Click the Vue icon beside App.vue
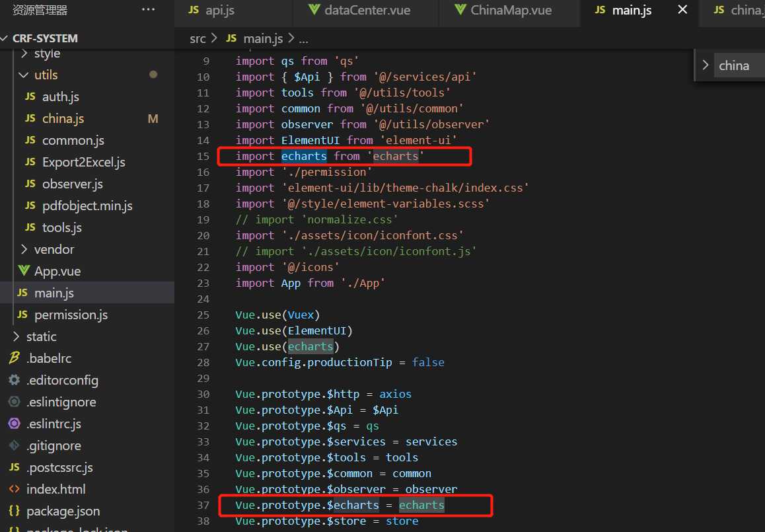The image size is (765, 532). [x=23, y=270]
